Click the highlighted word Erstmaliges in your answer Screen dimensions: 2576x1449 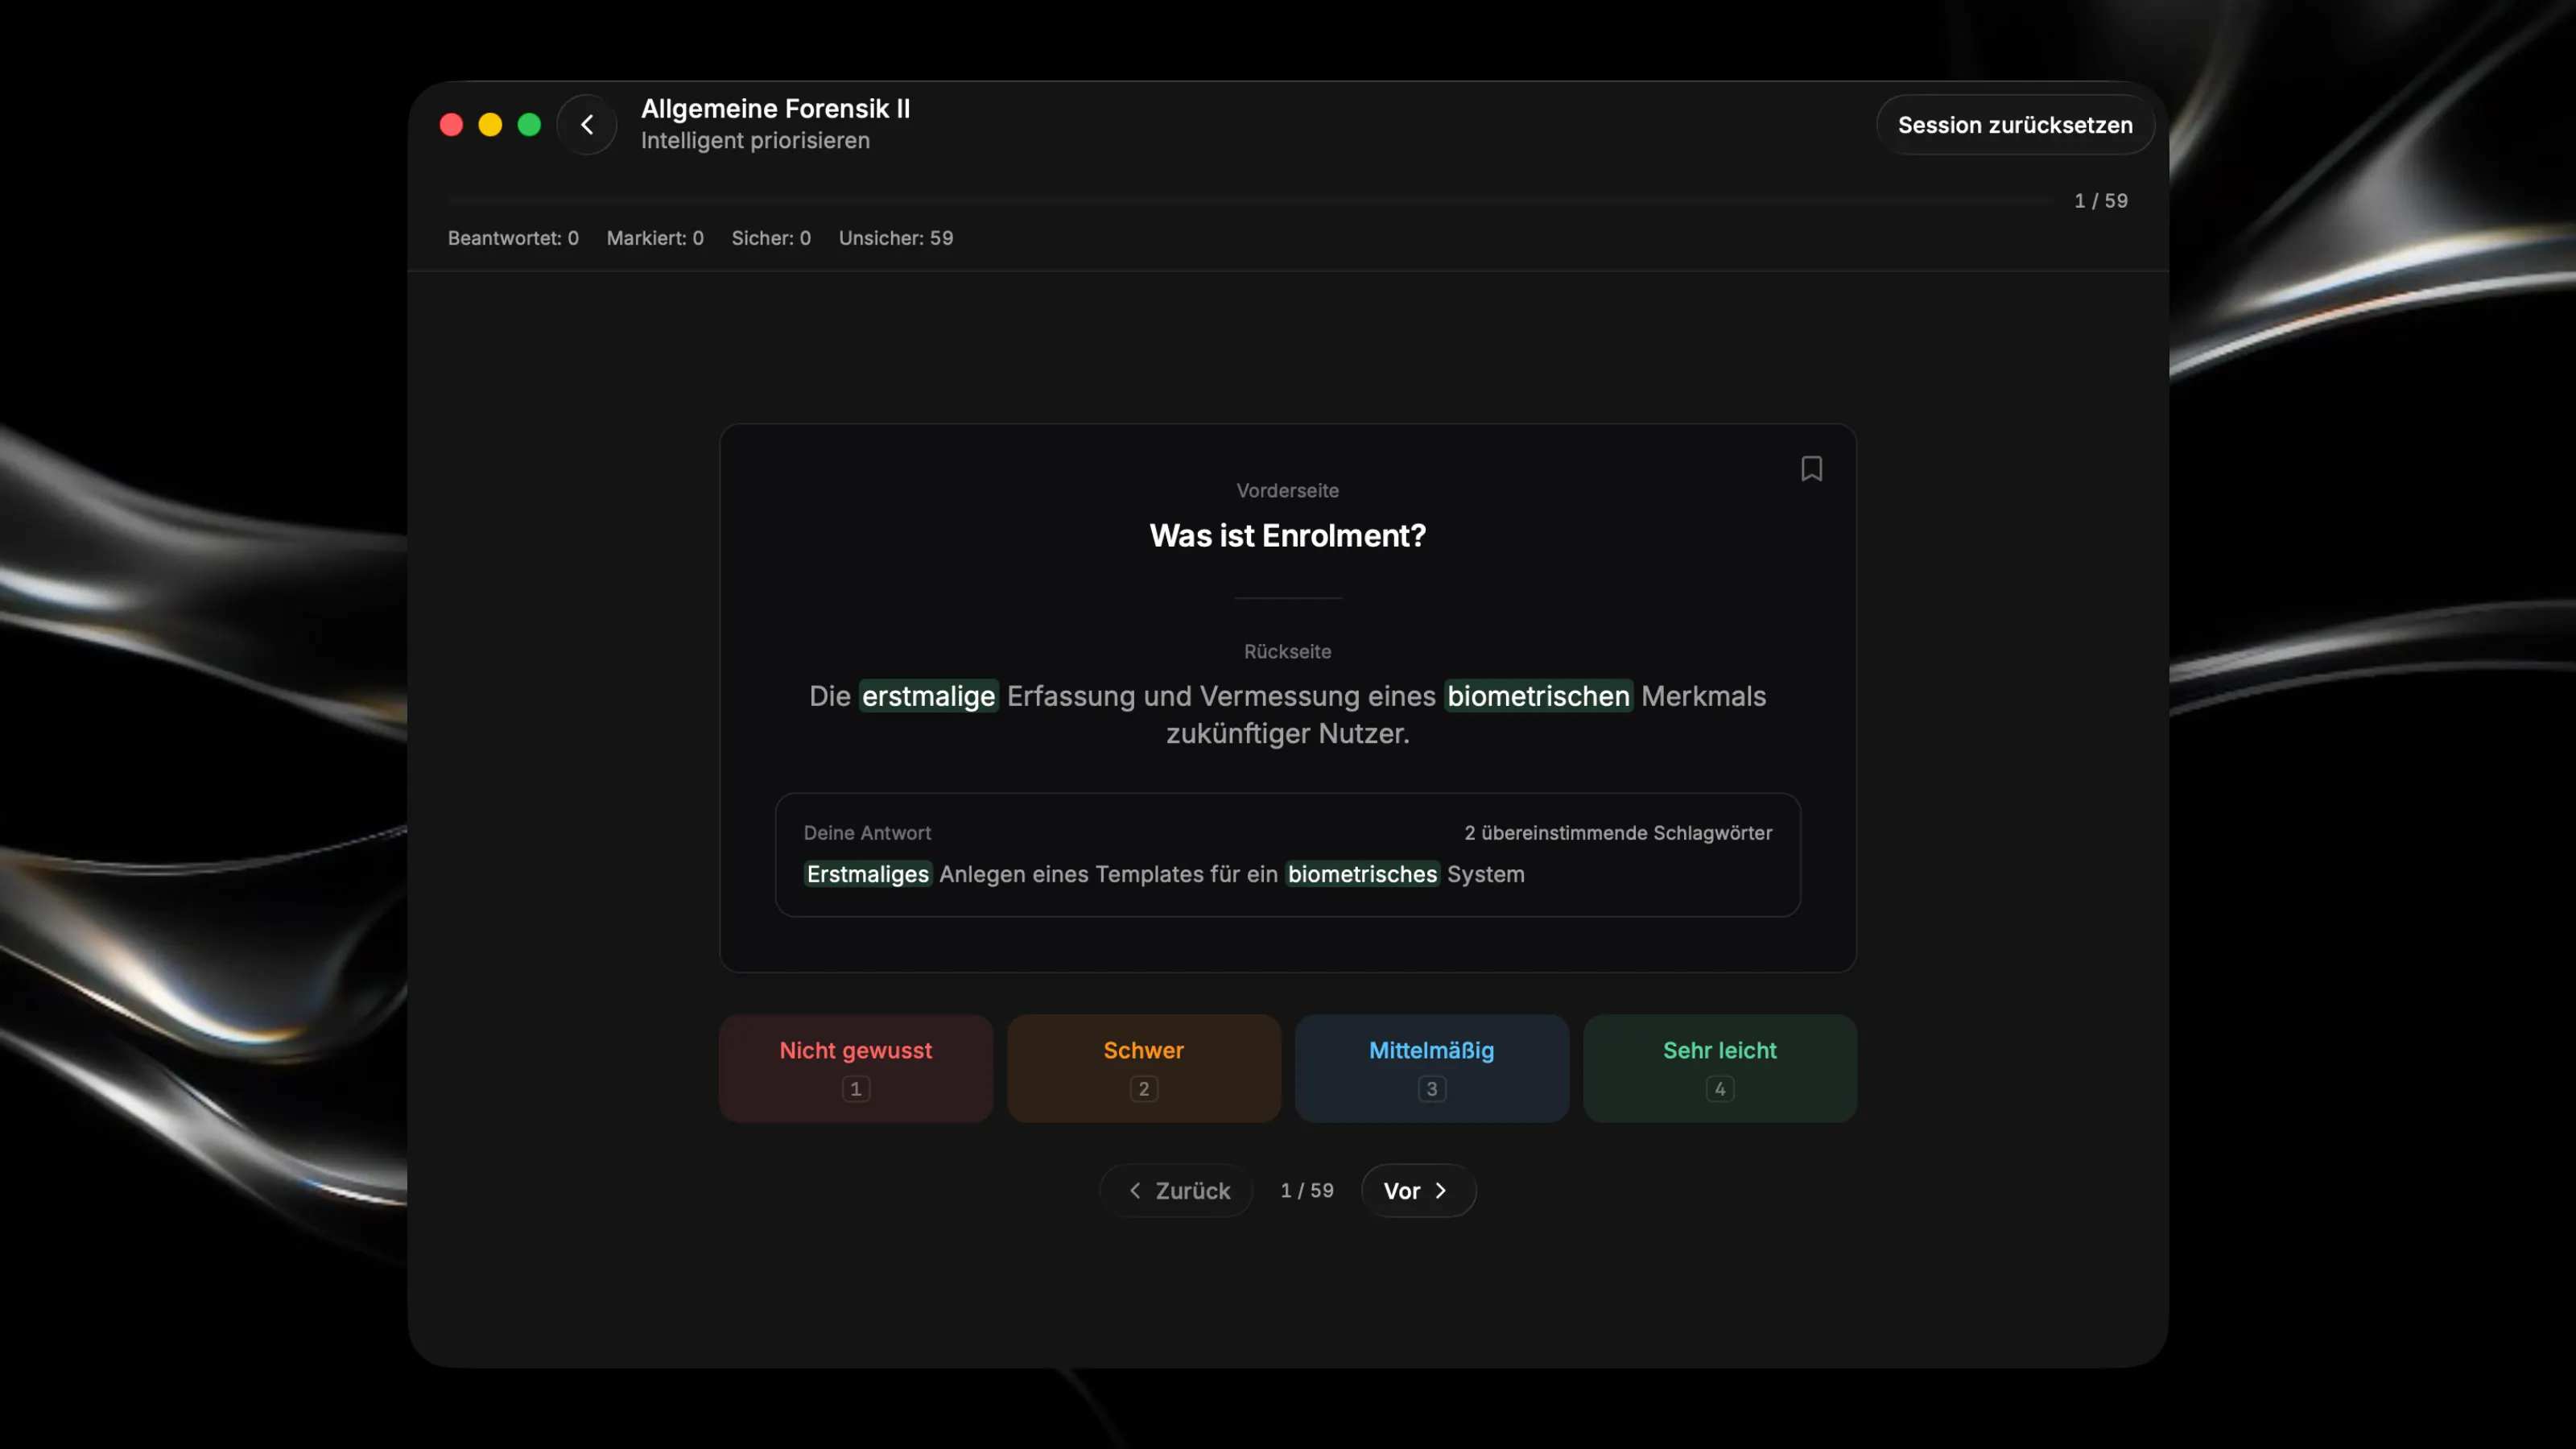pyautogui.click(x=868, y=874)
